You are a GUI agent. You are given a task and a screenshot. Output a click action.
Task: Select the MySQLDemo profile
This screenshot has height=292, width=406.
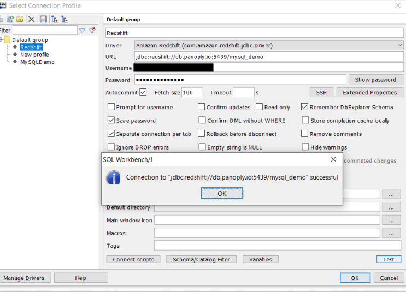click(37, 62)
